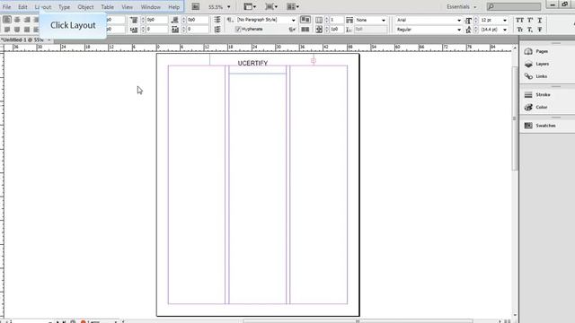Open the Span Columns None dropdown
This screenshot has width=575, height=323.
(384, 20)
